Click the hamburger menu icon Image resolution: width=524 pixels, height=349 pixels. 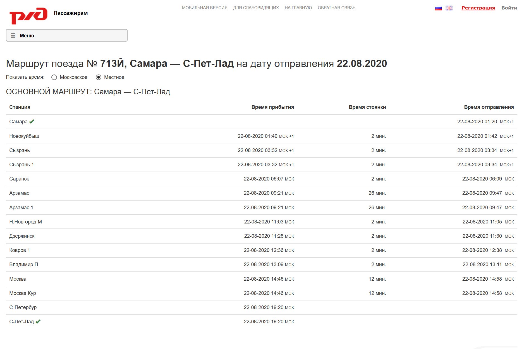(x=13, y=35)
